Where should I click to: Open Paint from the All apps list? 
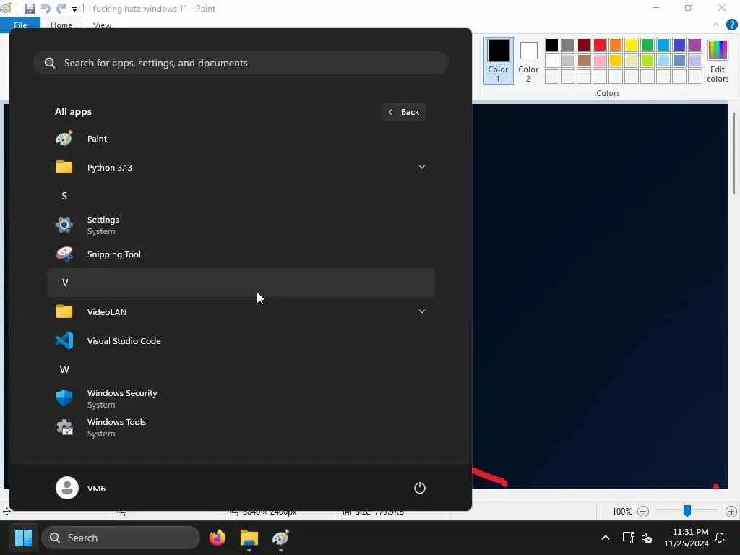241,138
